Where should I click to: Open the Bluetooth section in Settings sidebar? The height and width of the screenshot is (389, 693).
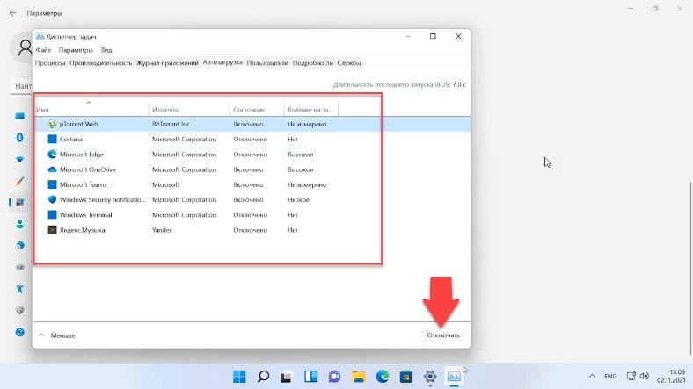click(19, 138)
